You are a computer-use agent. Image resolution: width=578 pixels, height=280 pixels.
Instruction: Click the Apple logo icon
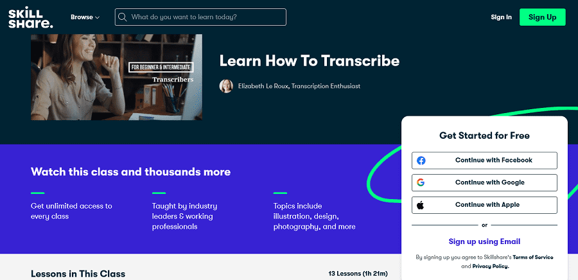tap(420, 205)
